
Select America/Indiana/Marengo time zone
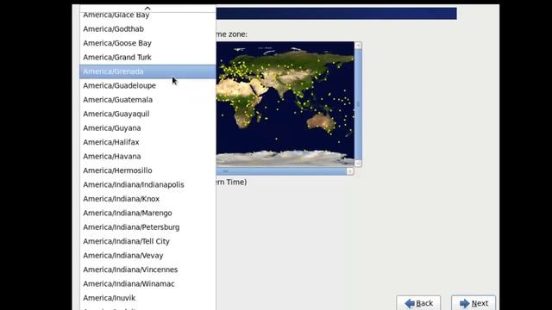tap(147, 213)
